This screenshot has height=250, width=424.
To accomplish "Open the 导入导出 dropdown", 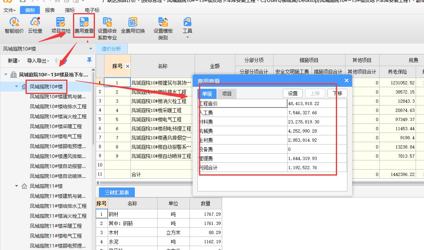I will click(x=38, y=61).
